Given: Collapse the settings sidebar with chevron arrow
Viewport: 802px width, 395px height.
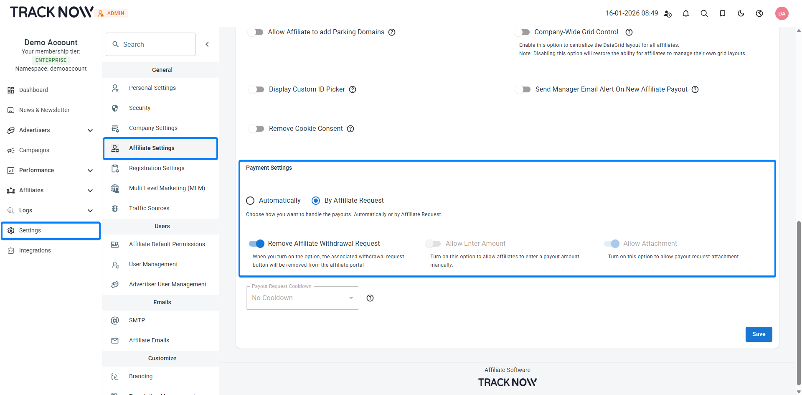Looking at the screenshot, I should (x=207, y=44).
